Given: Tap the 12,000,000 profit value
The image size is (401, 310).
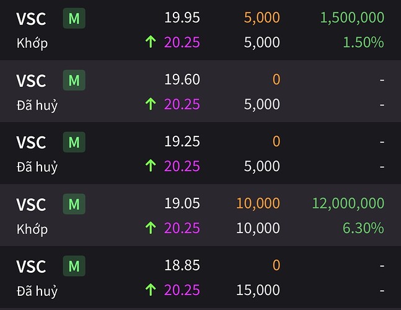Looking at the screenshot, I should point(348,203).
